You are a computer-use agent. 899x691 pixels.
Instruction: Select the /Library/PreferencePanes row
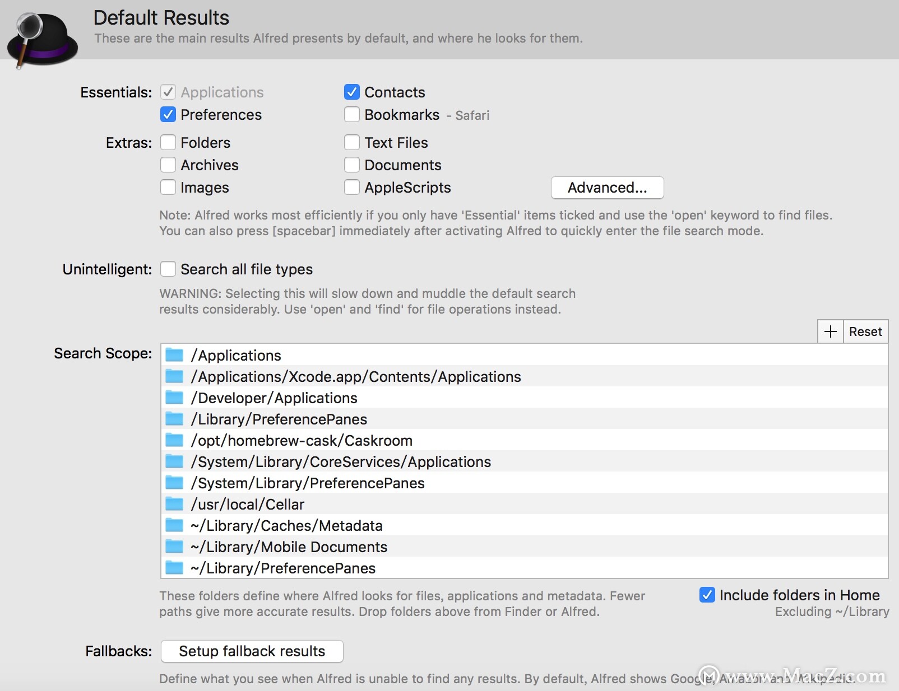525,419
